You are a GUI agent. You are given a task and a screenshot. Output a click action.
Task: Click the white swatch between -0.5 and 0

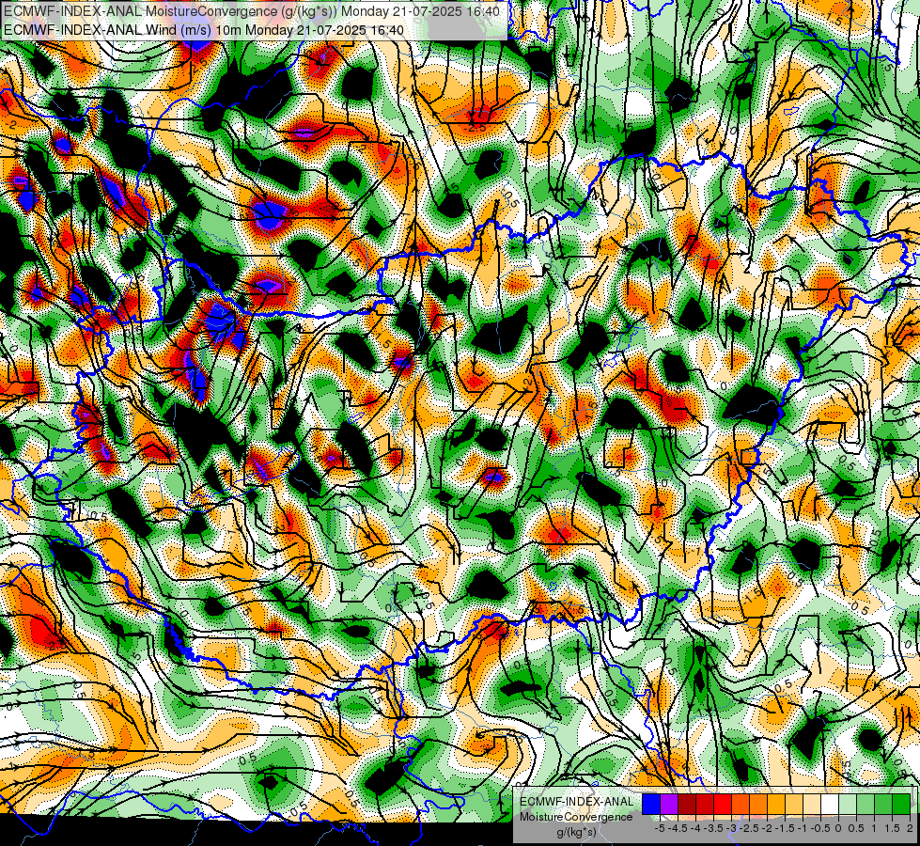(x=830, y=805)
